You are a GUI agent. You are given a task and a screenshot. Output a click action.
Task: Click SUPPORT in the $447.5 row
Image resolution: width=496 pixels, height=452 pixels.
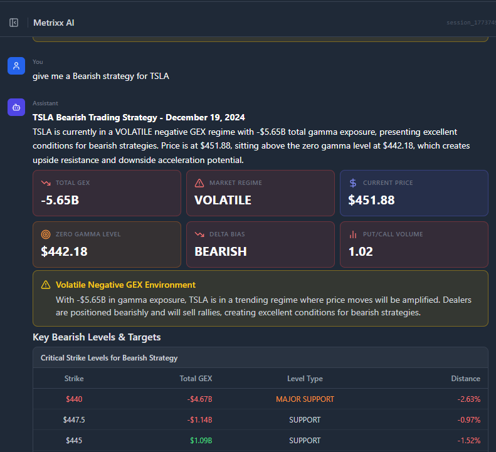305,420
